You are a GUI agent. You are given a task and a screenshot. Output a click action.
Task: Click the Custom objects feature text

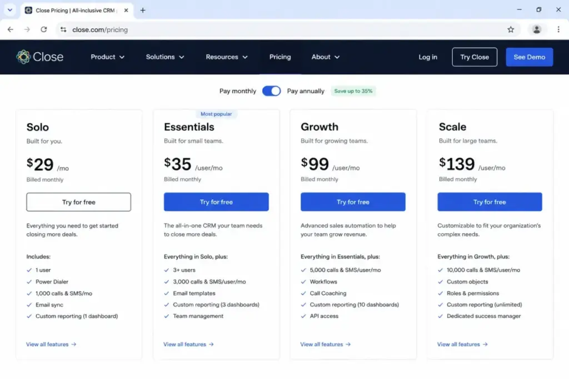point(467,281)
